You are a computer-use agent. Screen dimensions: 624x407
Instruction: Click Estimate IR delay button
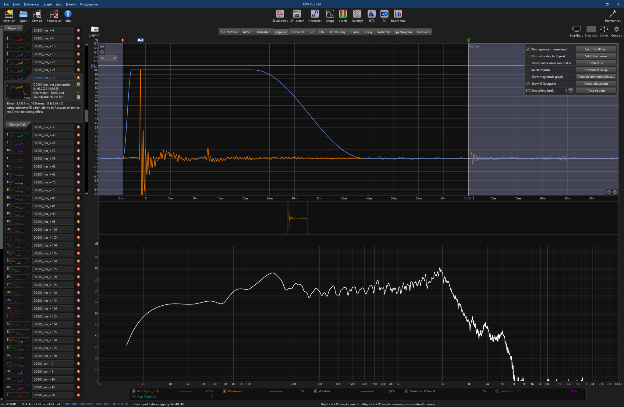pos(596,70)
